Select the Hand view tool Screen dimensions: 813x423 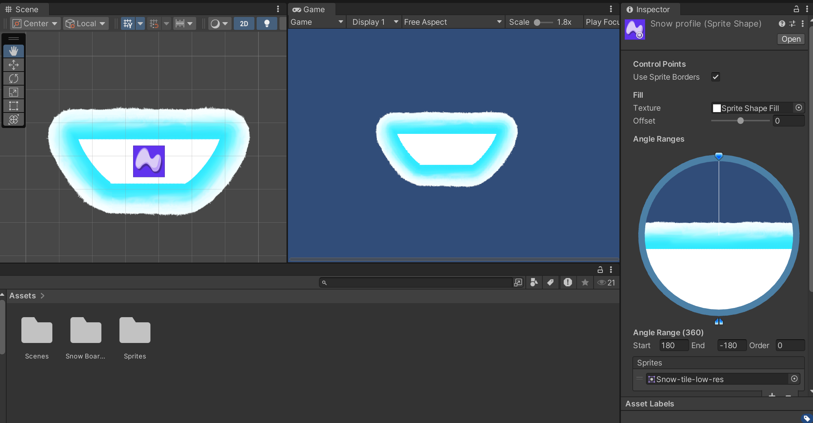pyautogui.click(x=14, y=51)
